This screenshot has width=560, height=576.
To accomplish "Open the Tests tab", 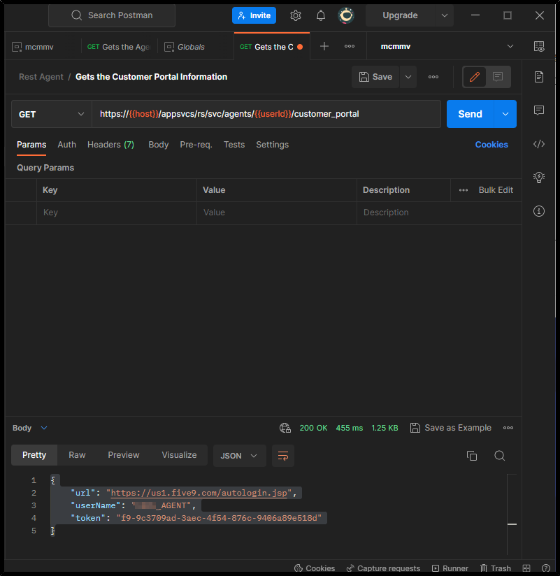I will [x=234, y=145].
